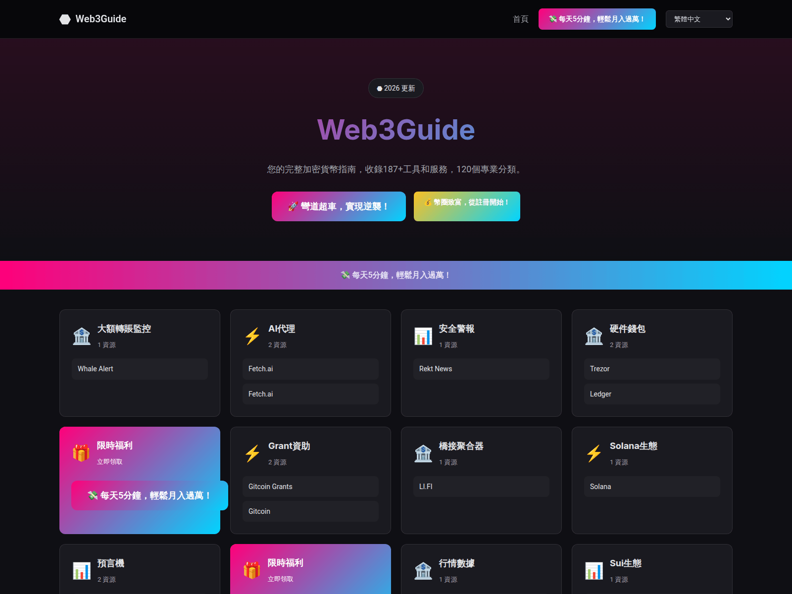Click the full-width 每天5分鐘 gradient banner
Screen dimensions: 792x594
pyautogui.click(x=396, y=275)
